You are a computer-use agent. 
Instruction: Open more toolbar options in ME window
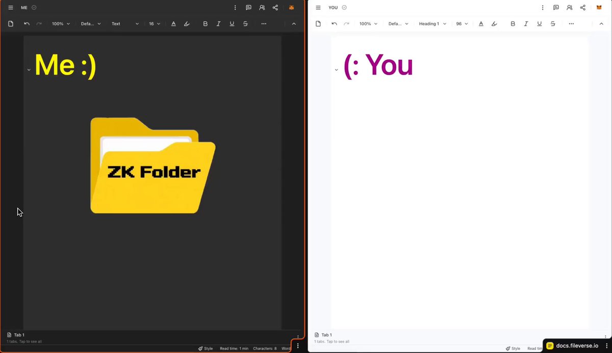click(264, 23)
